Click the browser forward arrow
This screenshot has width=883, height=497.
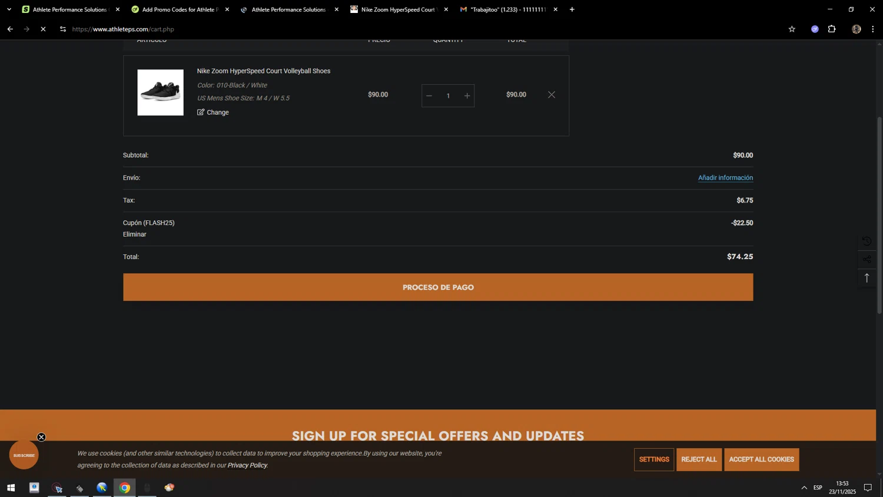click(x=26, y=29)
